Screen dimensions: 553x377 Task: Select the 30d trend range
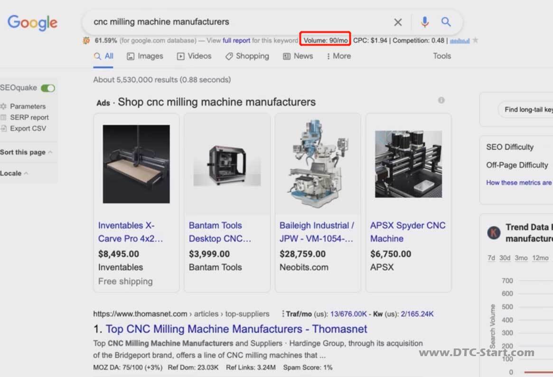coord(505,258)
